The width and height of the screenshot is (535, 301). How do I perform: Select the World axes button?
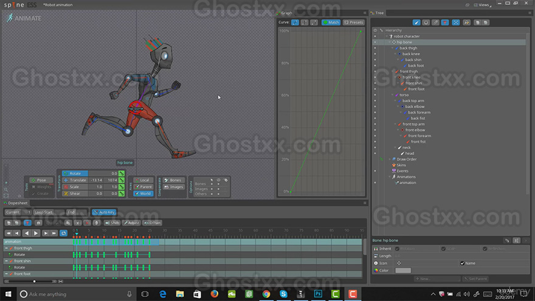click(143, 193)
